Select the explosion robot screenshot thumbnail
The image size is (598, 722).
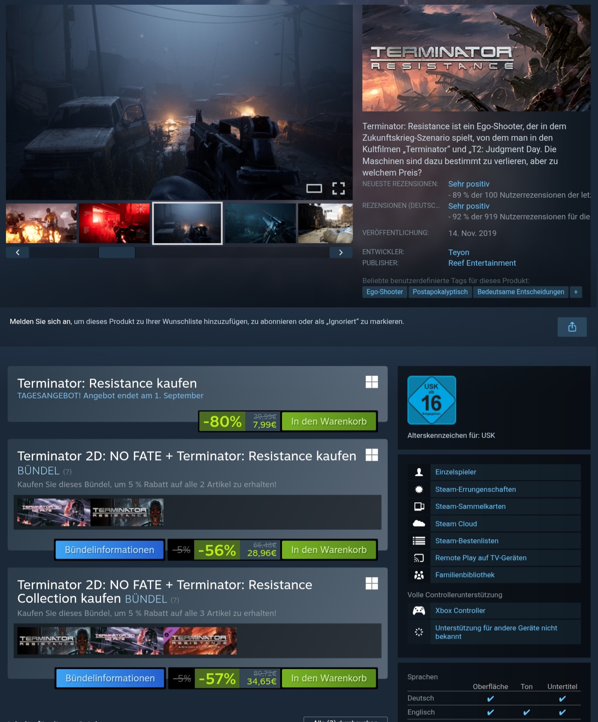[41, 224]
